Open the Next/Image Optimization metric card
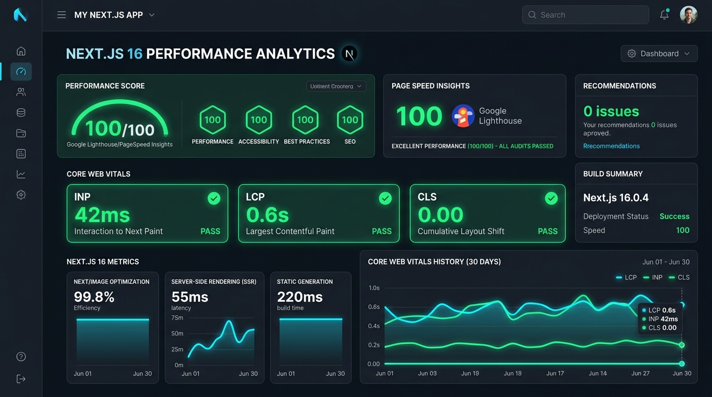Image resolution: width=712 pixels, height=397 pixels. pos(113,328)
